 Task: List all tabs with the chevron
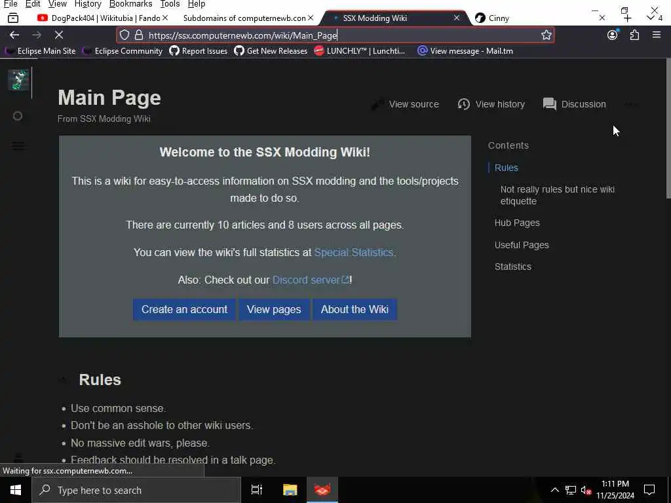pyautogui.click(x=651, y=18)
